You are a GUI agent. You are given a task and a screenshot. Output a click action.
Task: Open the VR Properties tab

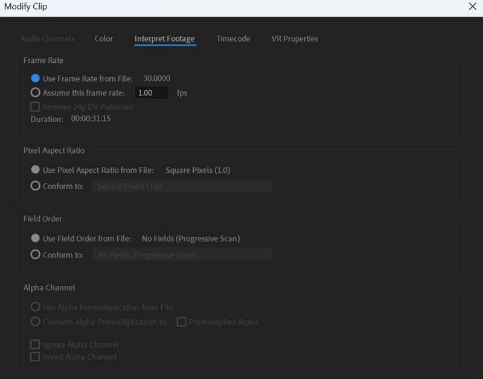[295, 39]
